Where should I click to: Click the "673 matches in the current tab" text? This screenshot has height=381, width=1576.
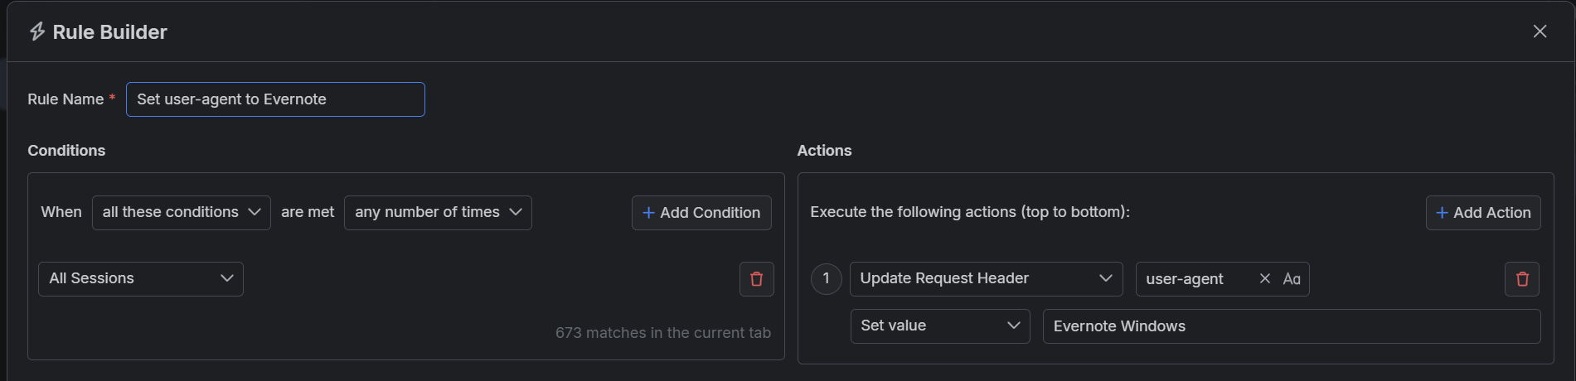tap(662, 333)
